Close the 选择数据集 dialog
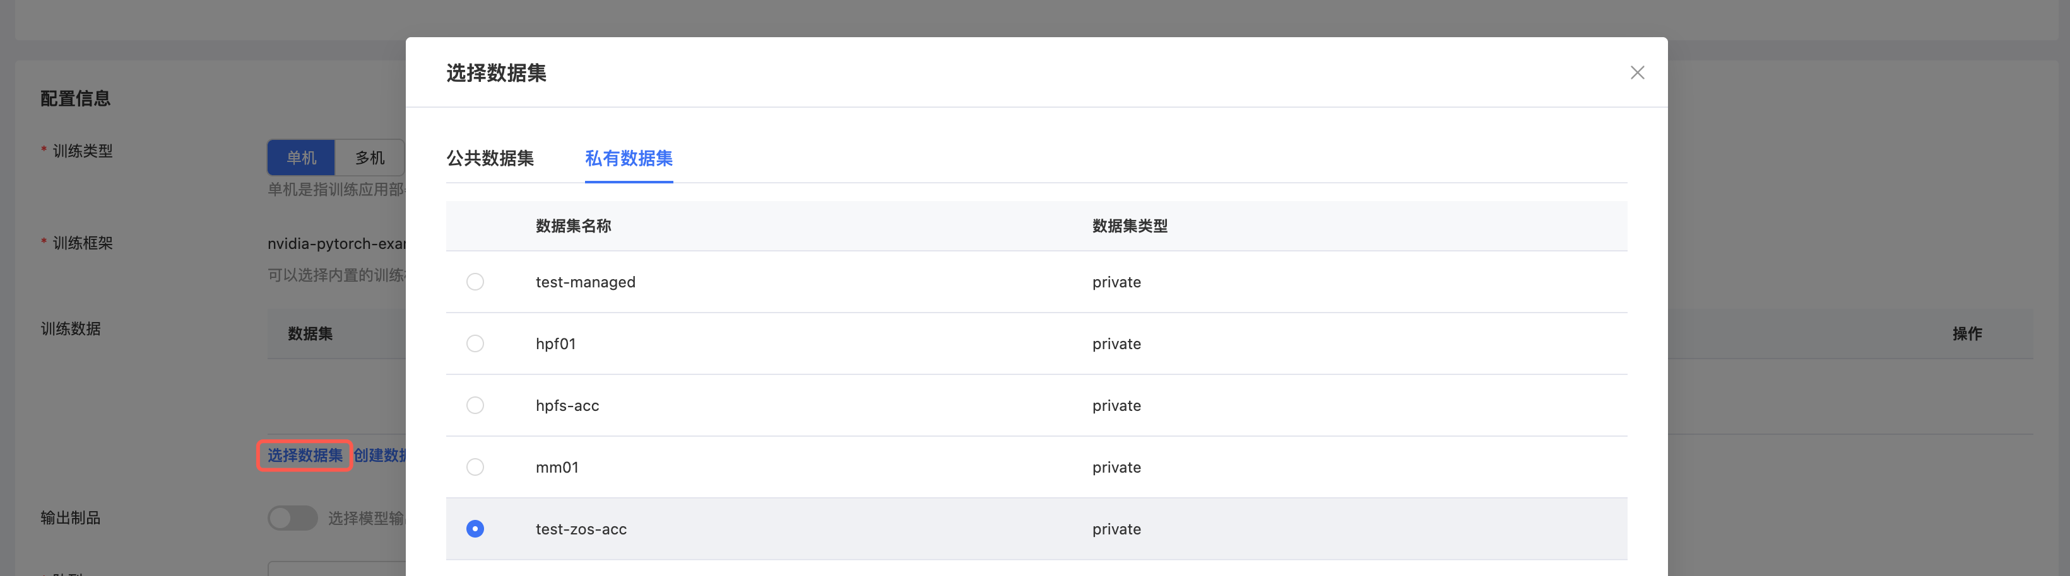The image size is (2070, 576). 1637,73
